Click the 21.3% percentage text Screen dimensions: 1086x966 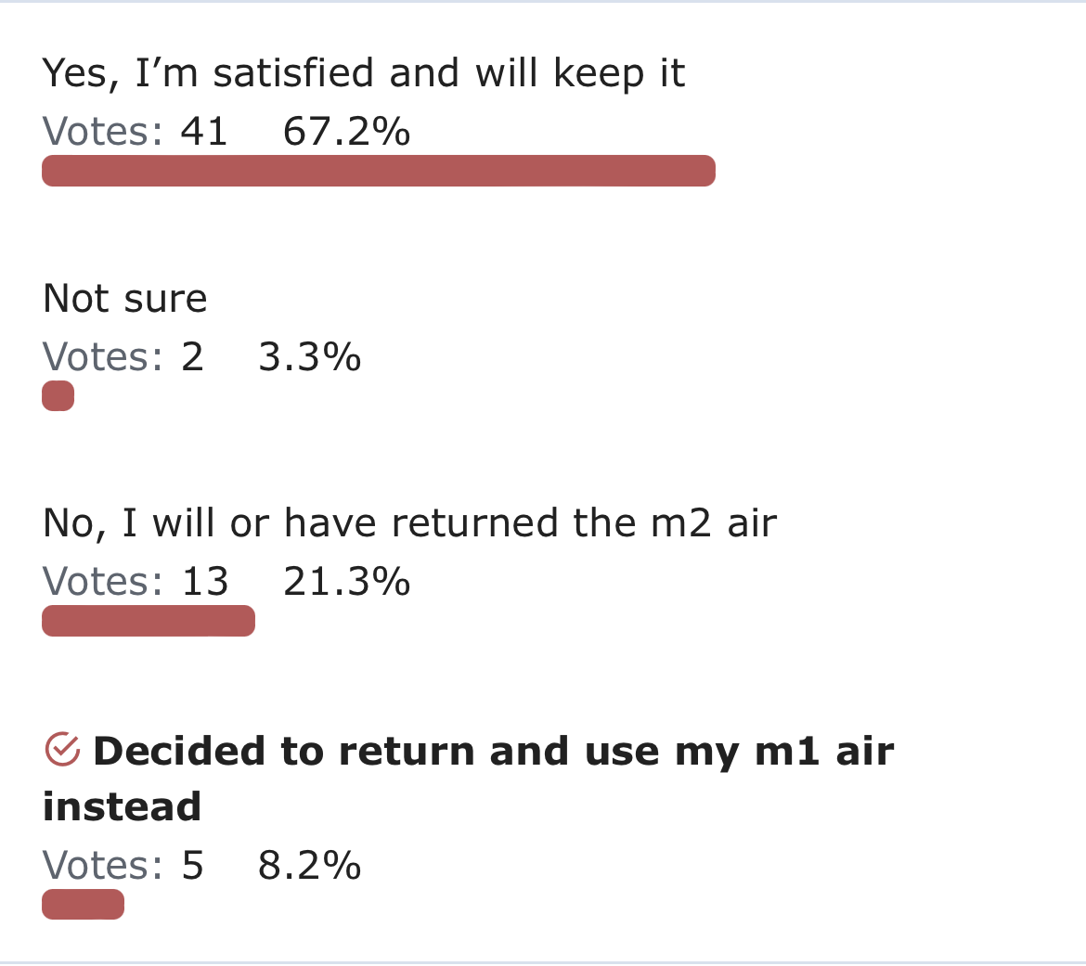coord(346,581)
